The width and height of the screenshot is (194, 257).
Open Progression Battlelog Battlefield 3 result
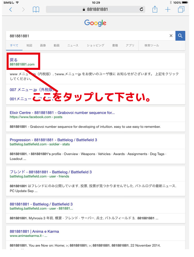point(53,140)
